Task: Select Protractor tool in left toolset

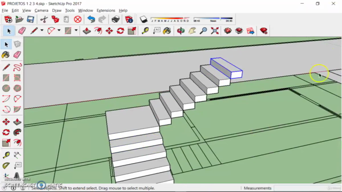Action: 6,165
